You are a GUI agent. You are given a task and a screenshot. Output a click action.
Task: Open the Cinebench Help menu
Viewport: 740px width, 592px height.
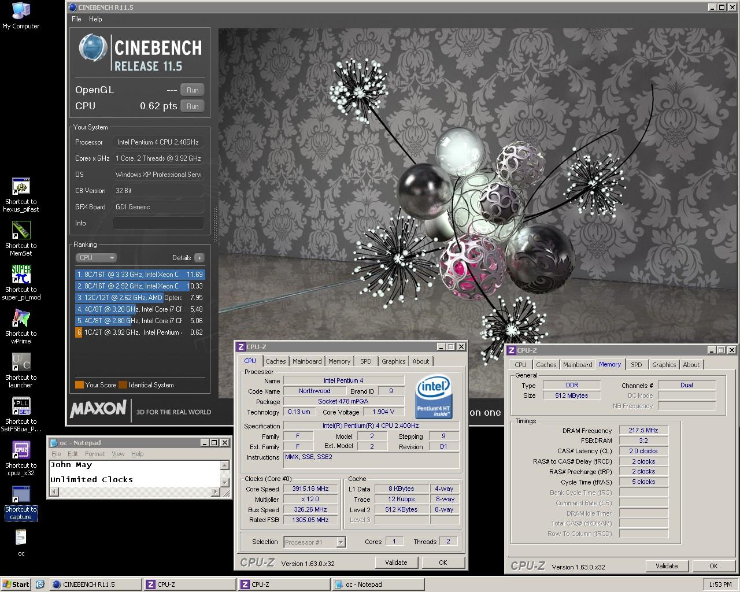pyautogui.click(x=95, y=19)
